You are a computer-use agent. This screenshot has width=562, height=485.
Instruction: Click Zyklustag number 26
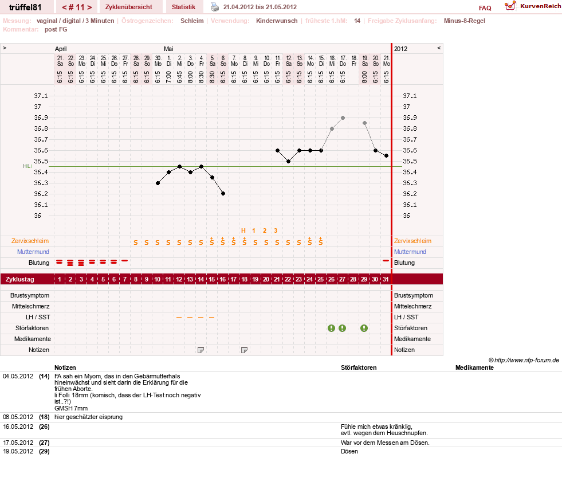pyautogui.click(x=331, y=279)
